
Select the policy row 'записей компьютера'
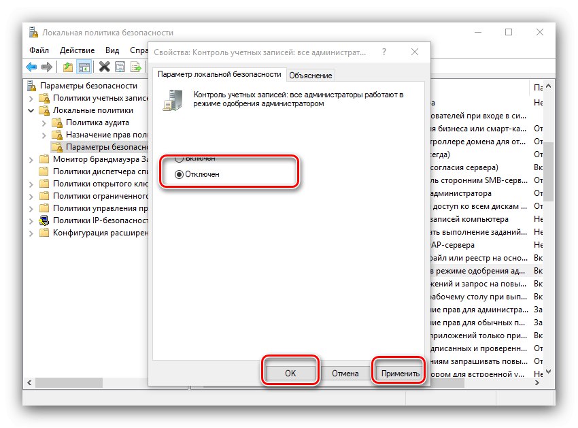tap(487, 219)
